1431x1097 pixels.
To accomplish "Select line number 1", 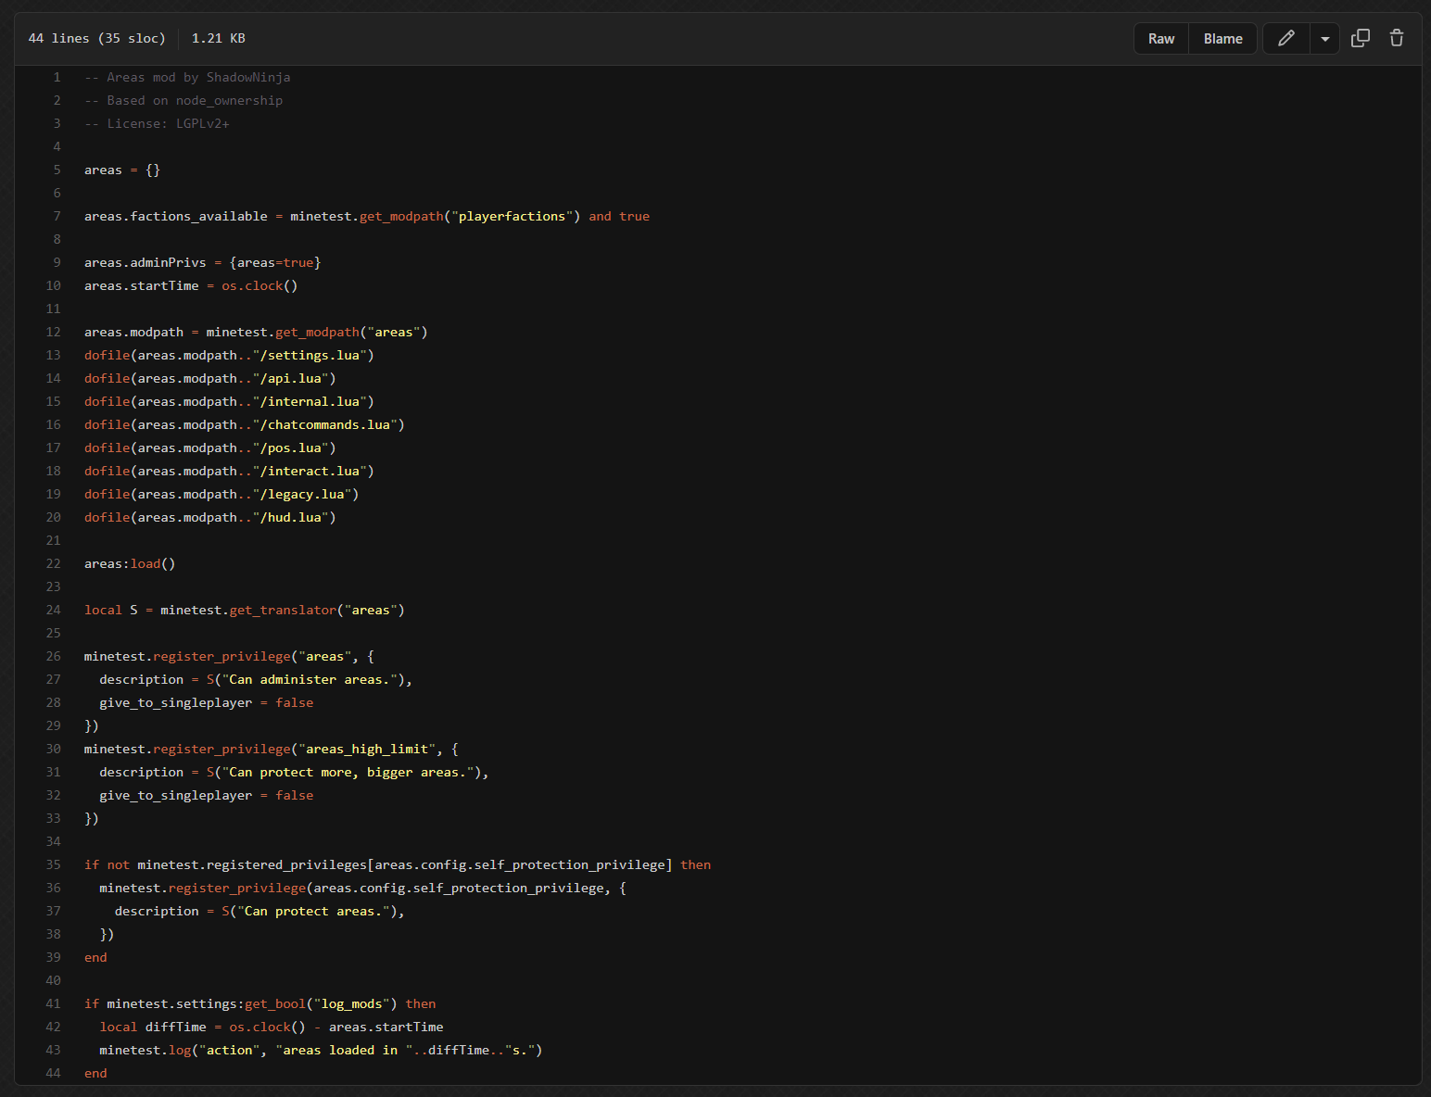I will pyautogui.click(x=57, y=78).
